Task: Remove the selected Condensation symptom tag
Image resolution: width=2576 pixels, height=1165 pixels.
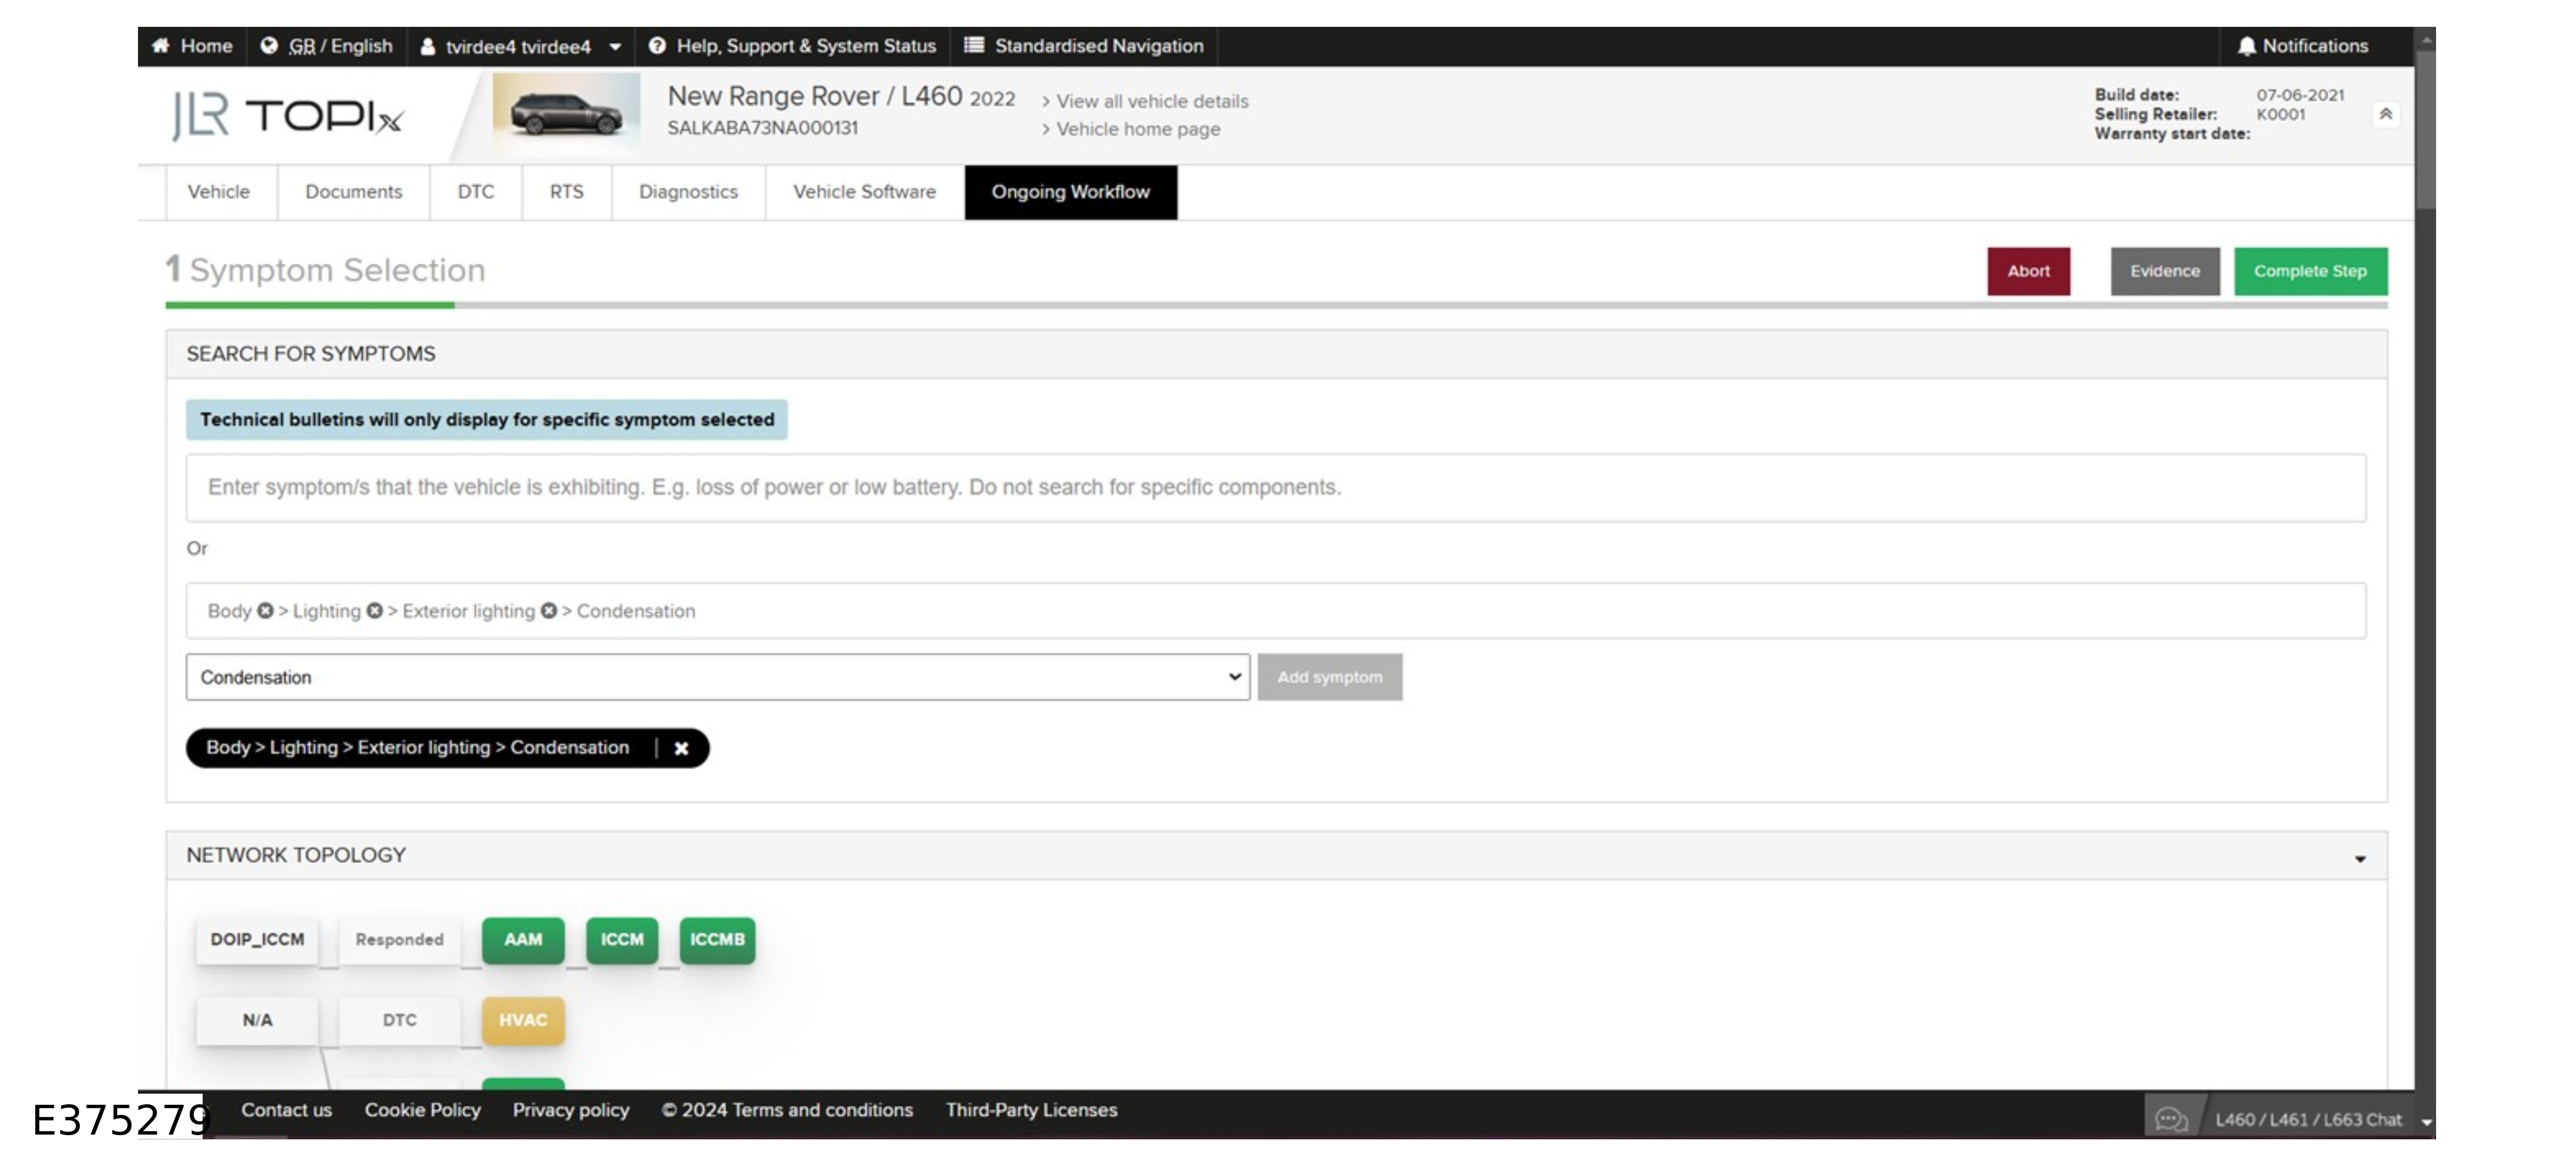Action: pos(681,748)
